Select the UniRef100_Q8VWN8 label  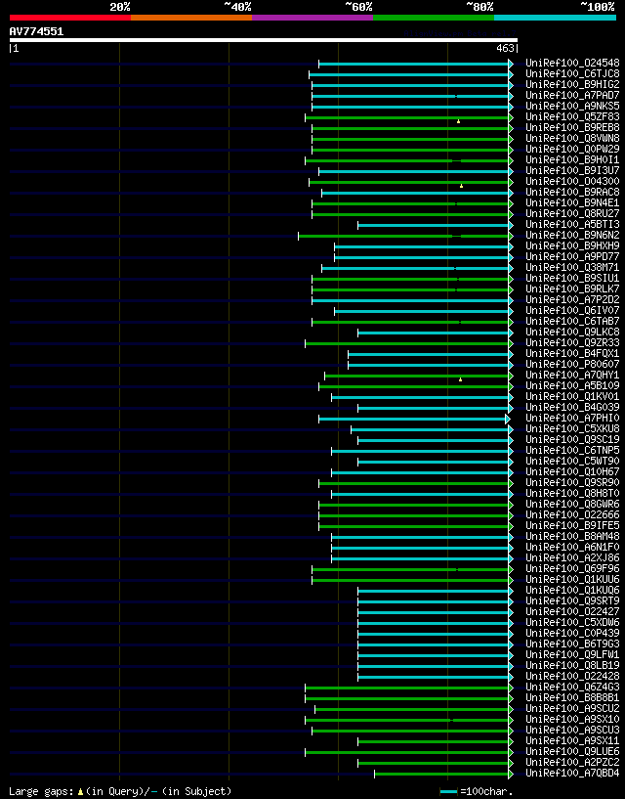[572, 138]
